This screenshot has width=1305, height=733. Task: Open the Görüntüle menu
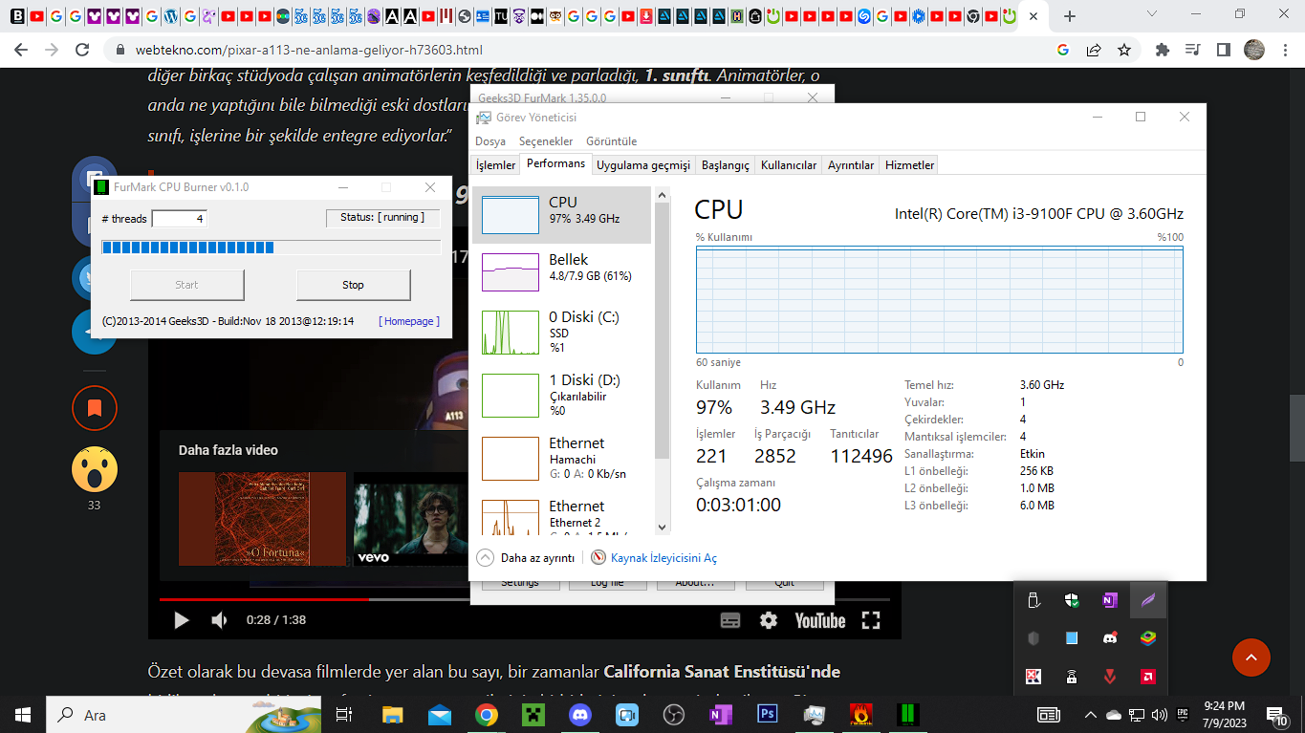pyautogui.click(x=611, y=140)
